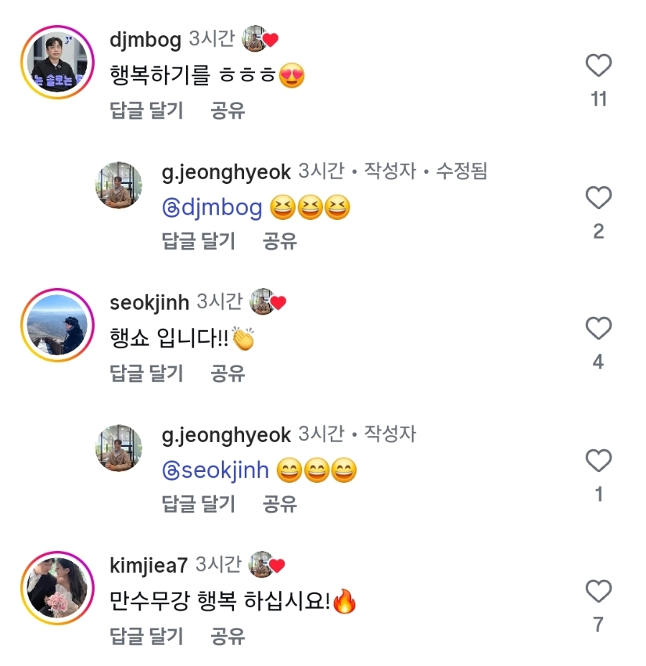Open the kimjiea7 username profile
646x666 pixels.
(x=149, y=565)
